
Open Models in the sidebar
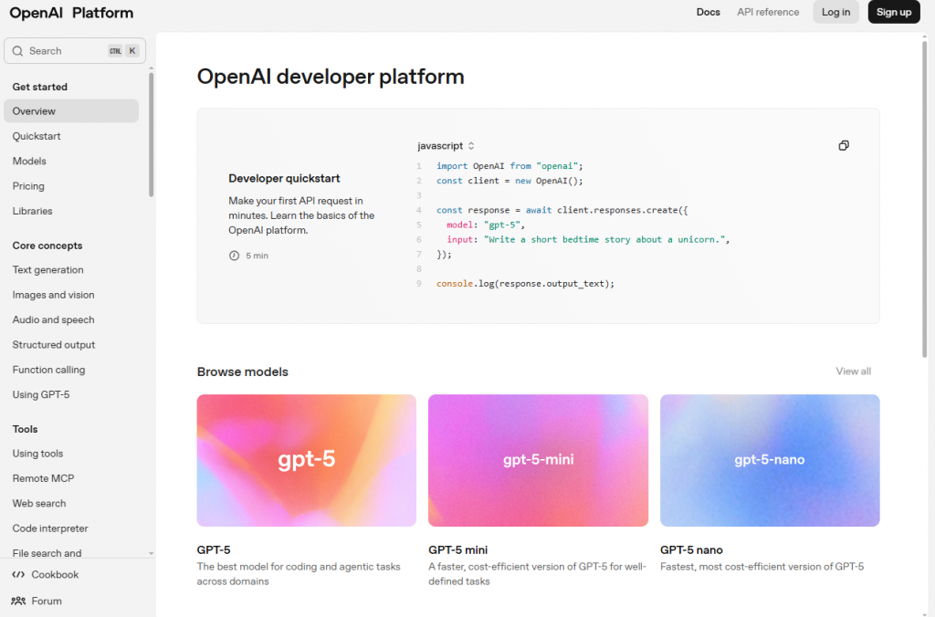click(29, 161)
